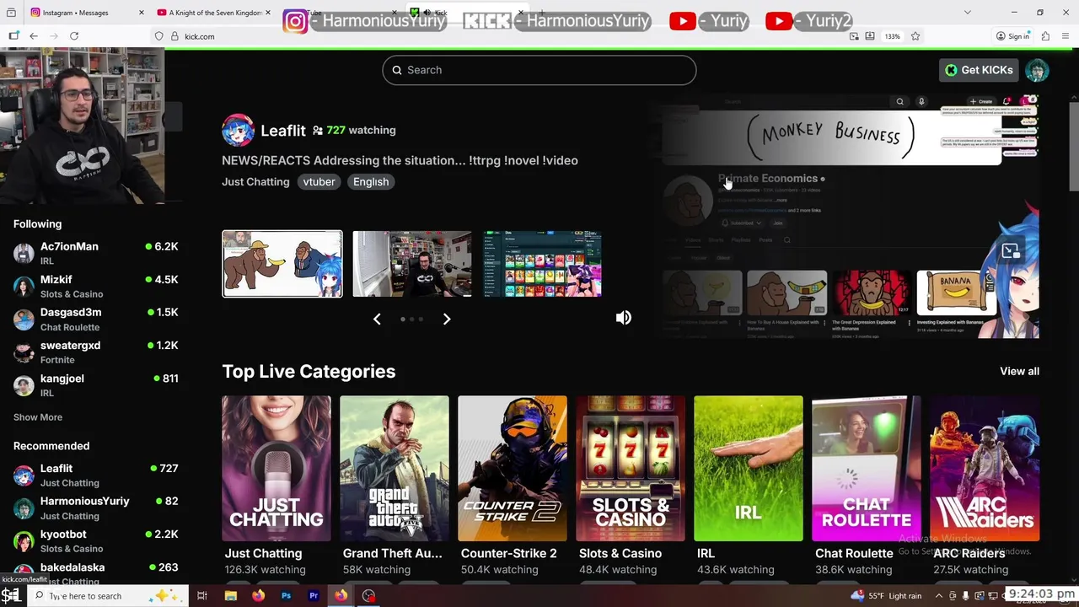
Task: Click the Get KICKs button
Action: coord(979,70)
